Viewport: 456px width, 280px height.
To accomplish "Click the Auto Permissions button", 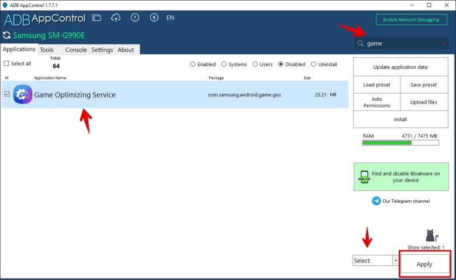I will 377,102.
